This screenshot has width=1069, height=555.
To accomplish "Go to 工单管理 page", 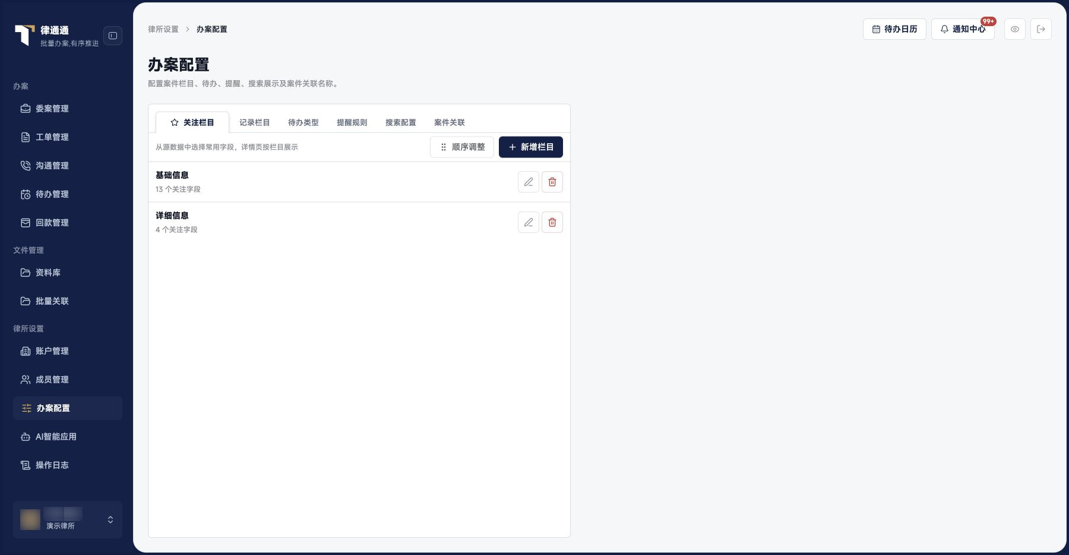I will tap(68, 137).
